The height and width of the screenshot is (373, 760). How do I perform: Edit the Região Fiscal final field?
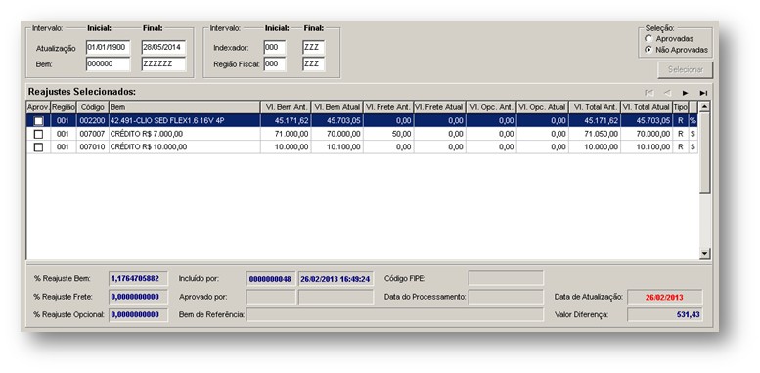314,63
